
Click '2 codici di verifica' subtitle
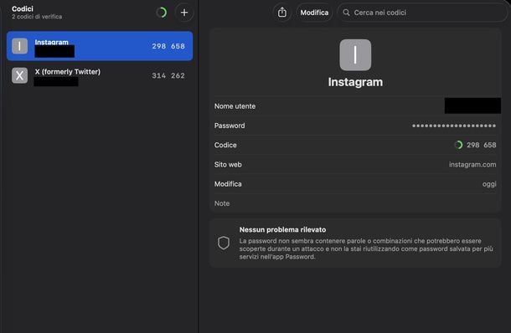pyautogui.click(x=37, y=17)
